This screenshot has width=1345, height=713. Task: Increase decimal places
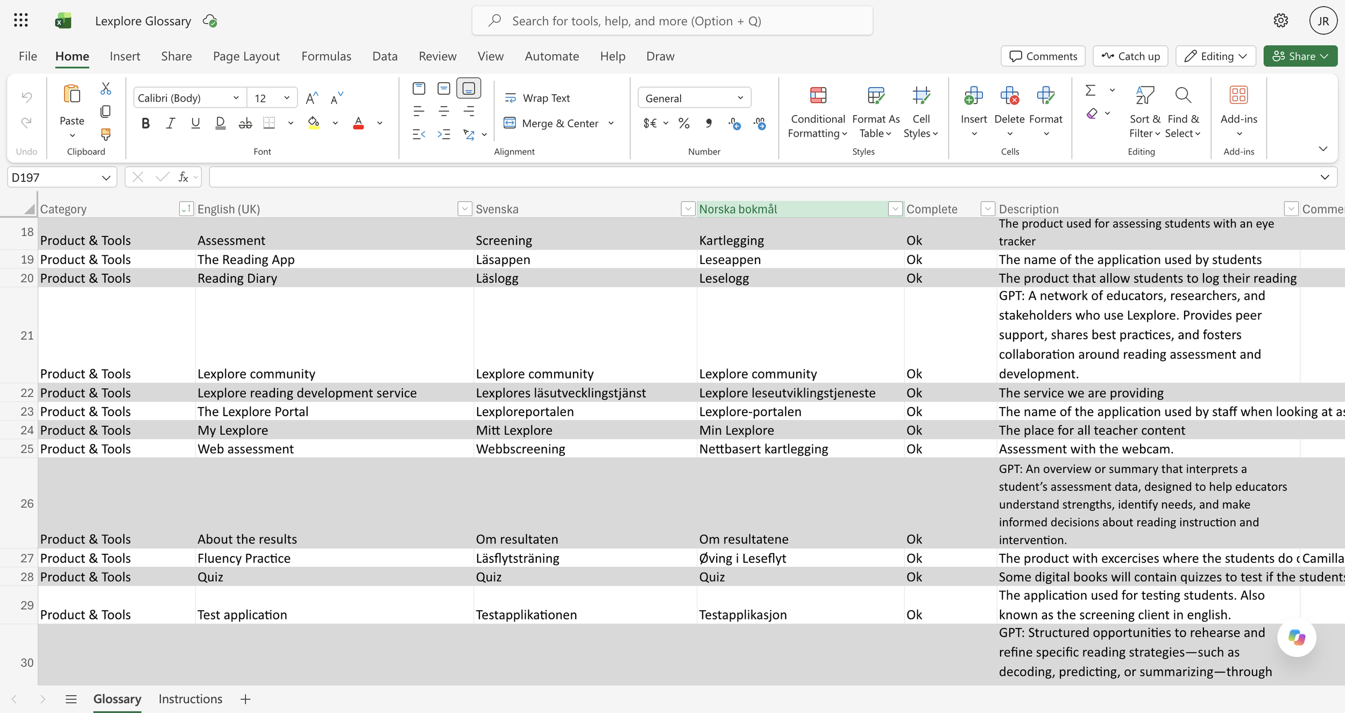tap(734, 123)
